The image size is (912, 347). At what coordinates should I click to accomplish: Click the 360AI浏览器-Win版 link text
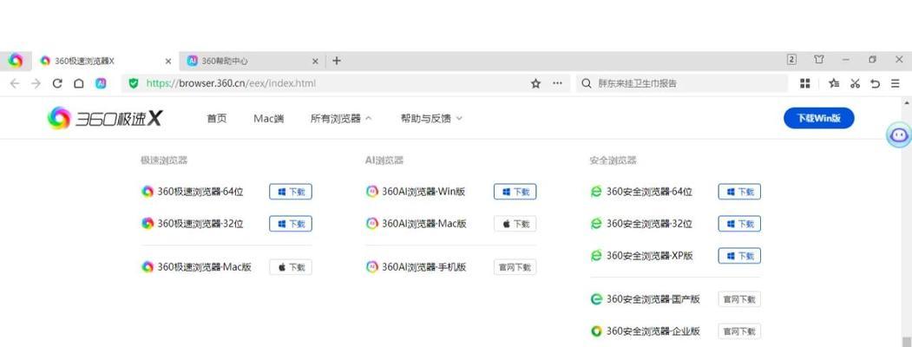pos(423,192)
